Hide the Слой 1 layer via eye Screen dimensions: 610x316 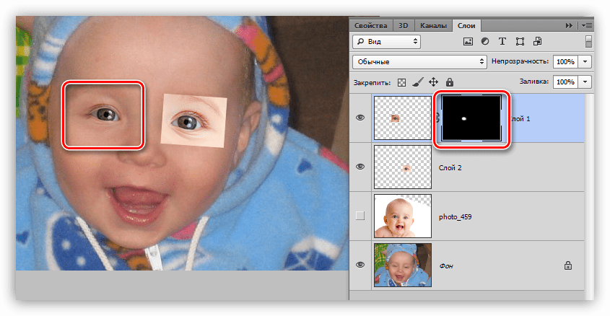pos(361,118)
